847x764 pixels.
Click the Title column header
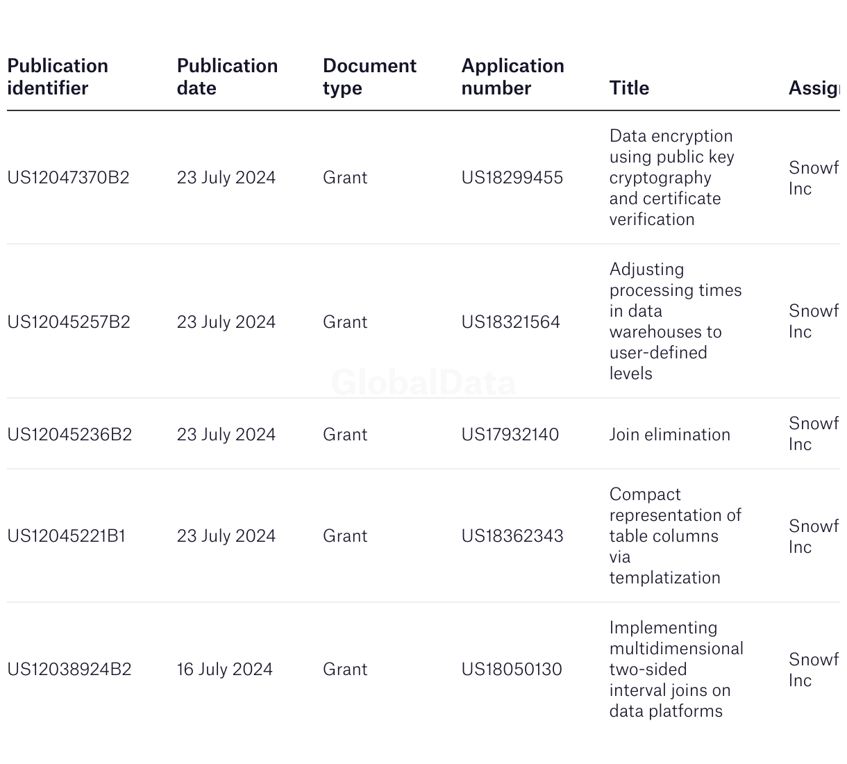click(629, 88)
